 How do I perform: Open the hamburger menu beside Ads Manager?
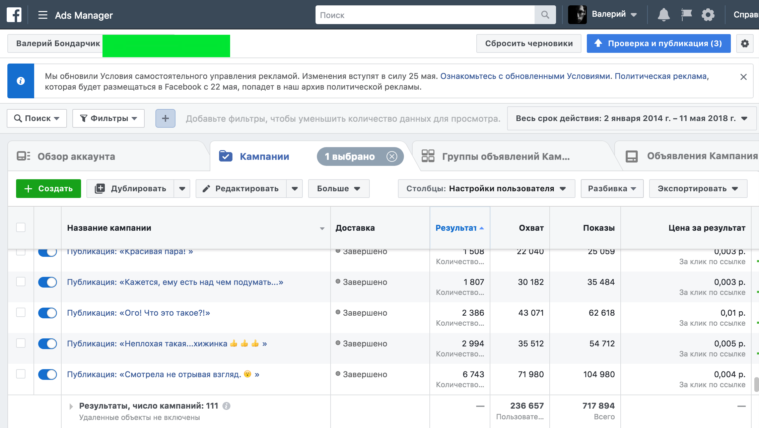pyautogui.click(x=43, y=15)
